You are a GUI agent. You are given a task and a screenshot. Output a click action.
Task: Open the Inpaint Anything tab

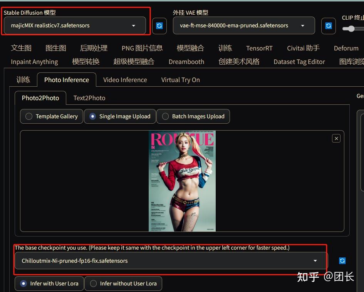coord(34,62)
